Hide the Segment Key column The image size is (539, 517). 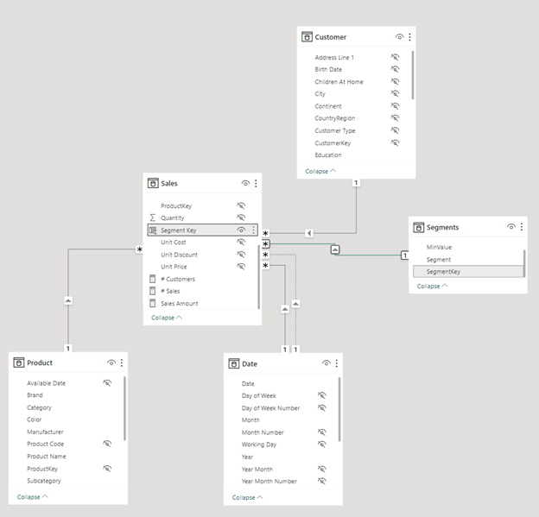coord(241,230)
